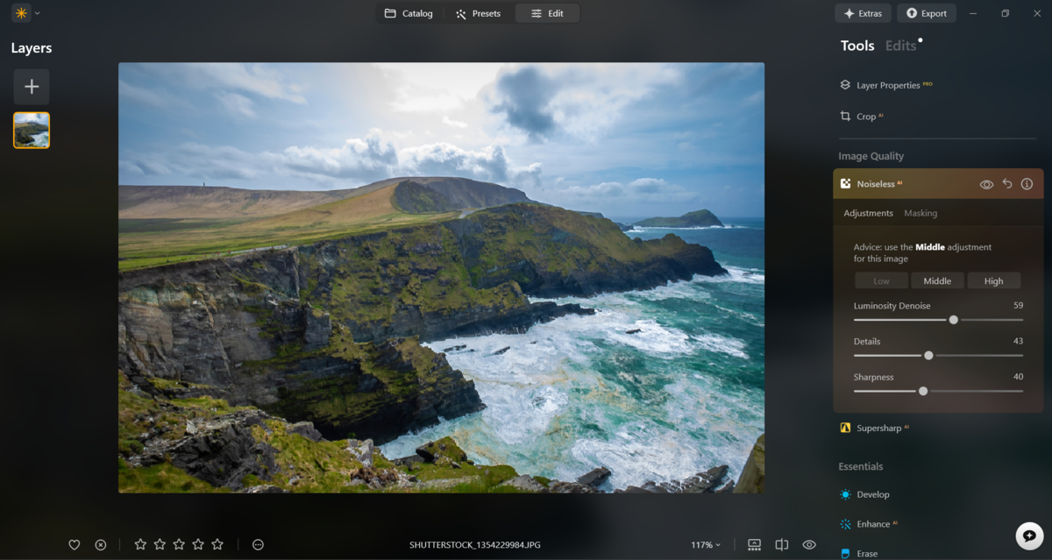Screen dimensions: 1052x560
Task: Reset the Noiseless tool adjustments
Action: (1007, 184)
